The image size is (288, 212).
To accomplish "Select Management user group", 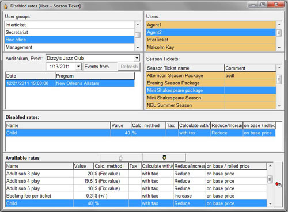I will coord(70,47).
